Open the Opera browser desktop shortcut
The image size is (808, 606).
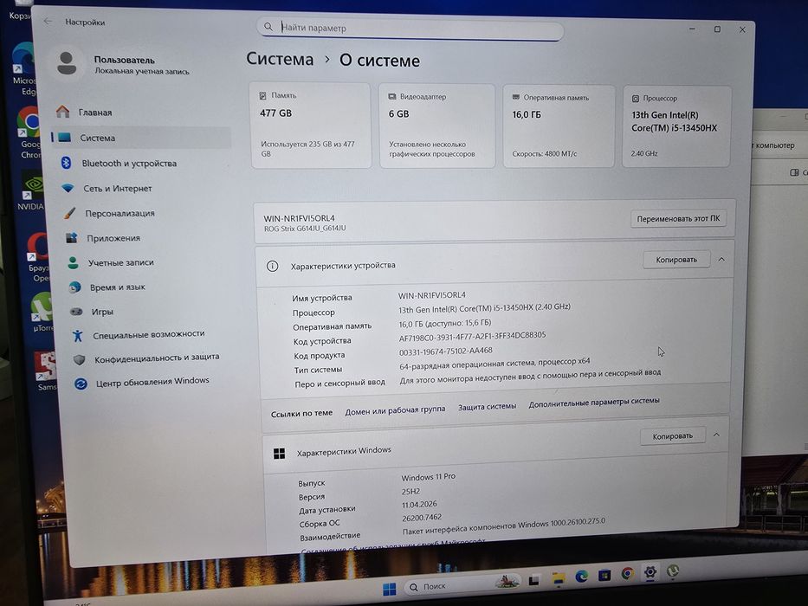coord(37,256)
